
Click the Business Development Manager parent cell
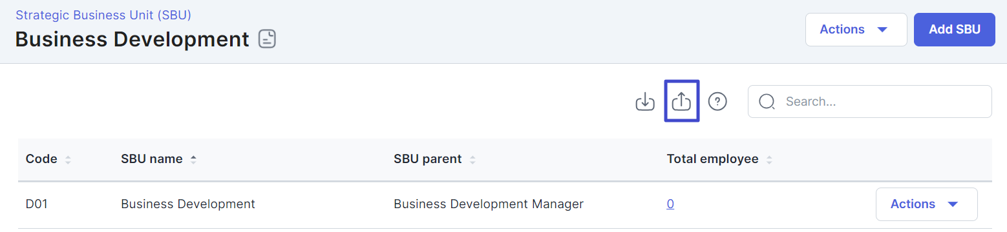pyautogui.click(x=489, y=204)
